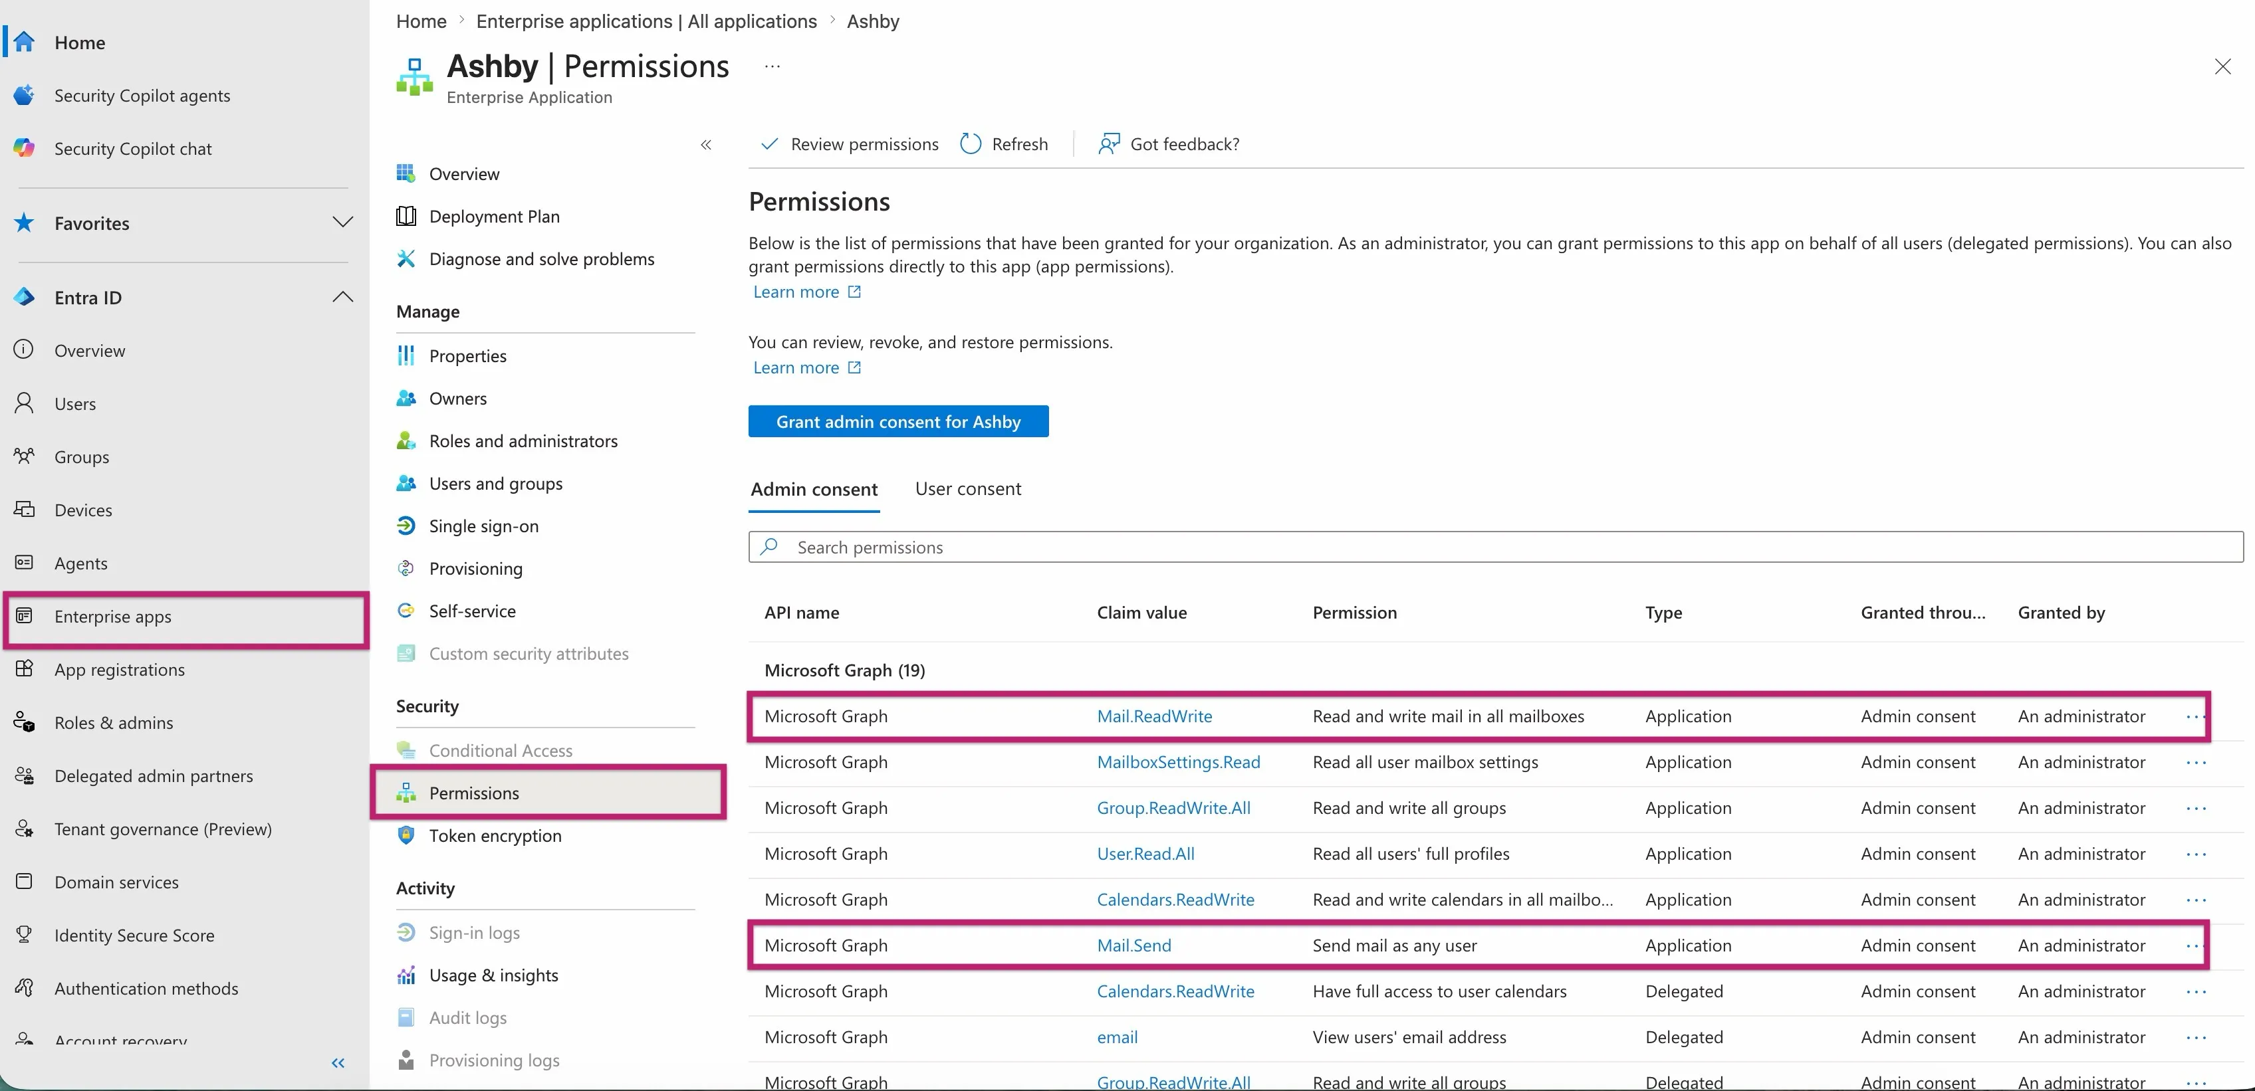
Task: Click the Review permissions button
Action: tap(849, 144)
